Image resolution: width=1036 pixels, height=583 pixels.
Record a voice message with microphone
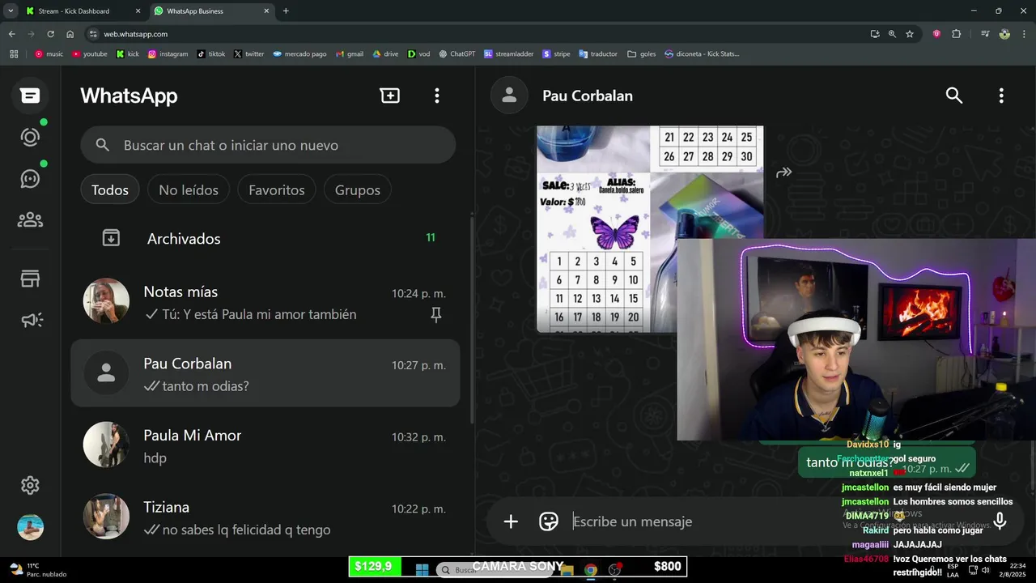(1000, 521)
